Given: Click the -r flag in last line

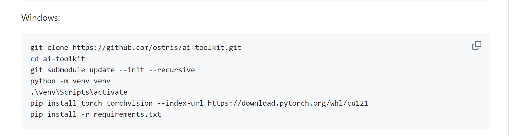Looking at the screenshot, I should (x=85, y=114).
